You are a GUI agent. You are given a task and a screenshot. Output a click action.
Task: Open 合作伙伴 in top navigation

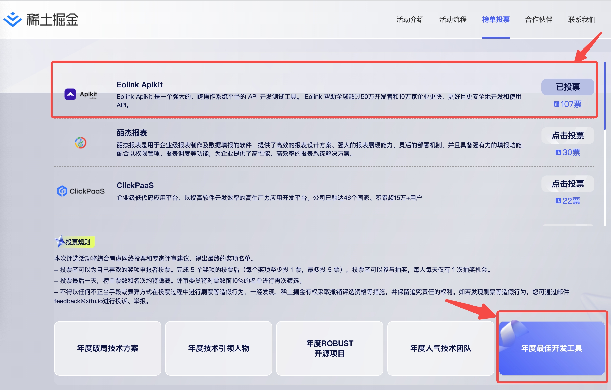pos(539,19)
